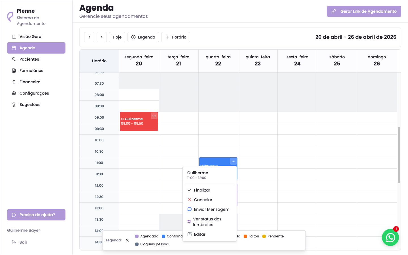Screen dimensions: 408x255
Task: Open the WhatsApp chat bubble
Action: point(390,237)
